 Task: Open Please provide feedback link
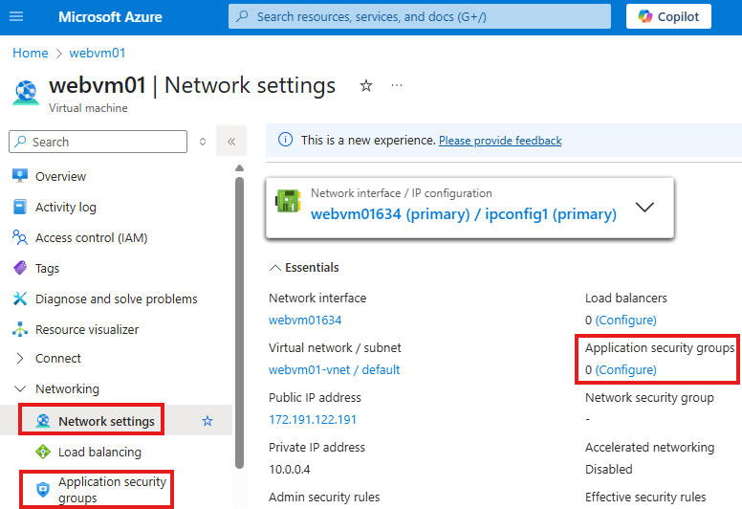[x=500, y=141]
